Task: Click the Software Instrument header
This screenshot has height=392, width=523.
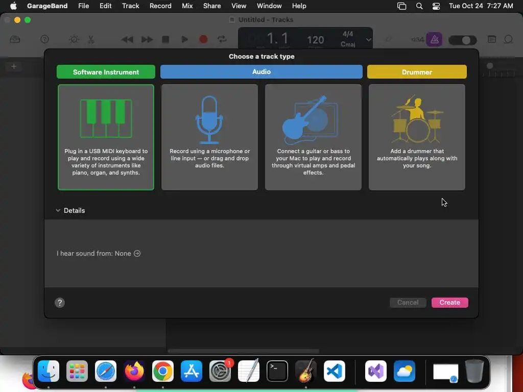Action: pyautogui.click(x=106, y=72)
